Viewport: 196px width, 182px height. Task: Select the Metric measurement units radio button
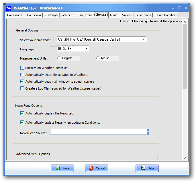click(98, 58)
